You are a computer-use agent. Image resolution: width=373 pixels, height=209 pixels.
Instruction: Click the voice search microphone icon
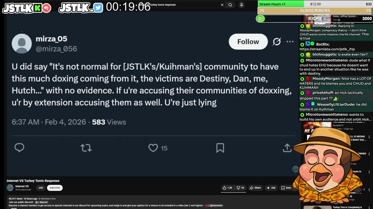tap(241, 5)
